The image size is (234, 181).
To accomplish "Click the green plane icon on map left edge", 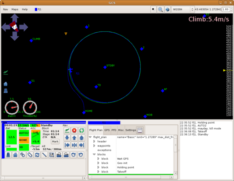I will (x=5, y=72).
